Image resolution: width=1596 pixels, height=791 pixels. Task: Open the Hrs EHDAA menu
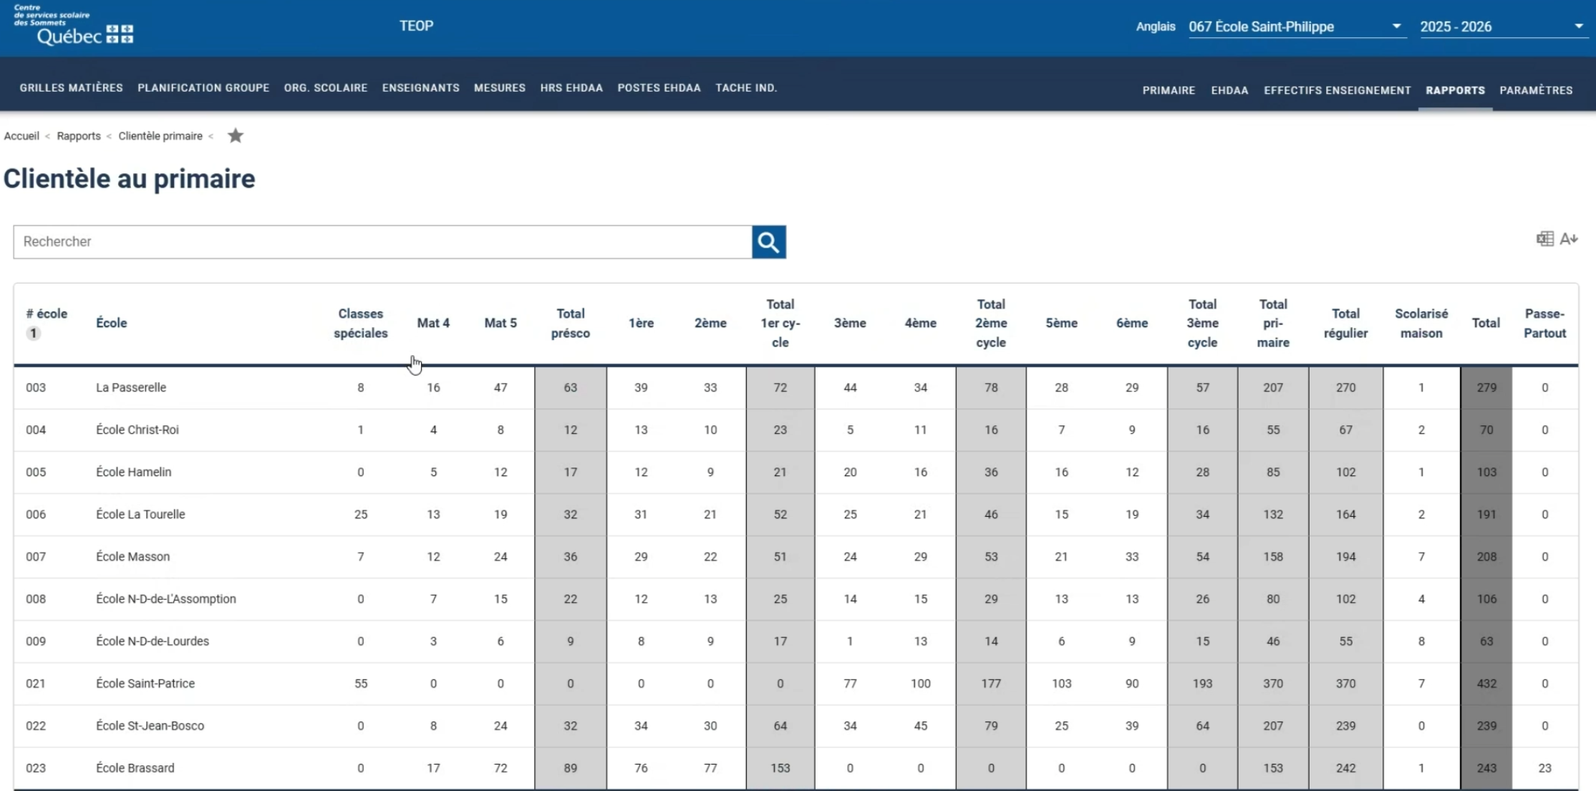point(571,88)
